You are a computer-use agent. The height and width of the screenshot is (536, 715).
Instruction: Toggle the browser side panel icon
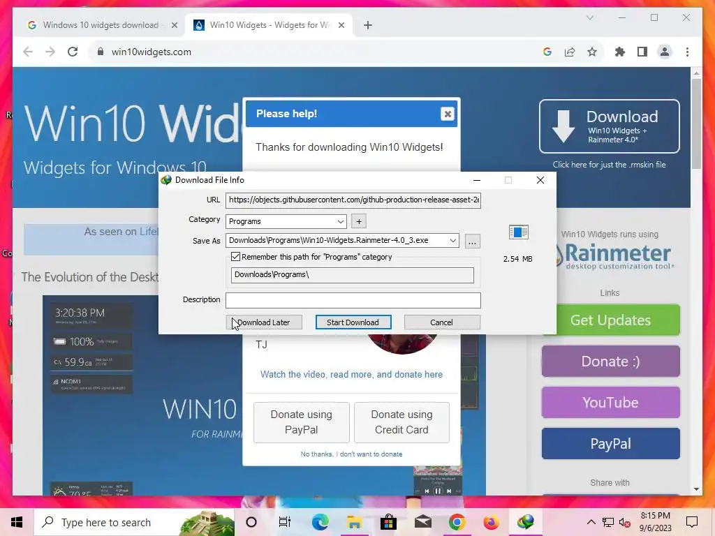coord(642,52)
